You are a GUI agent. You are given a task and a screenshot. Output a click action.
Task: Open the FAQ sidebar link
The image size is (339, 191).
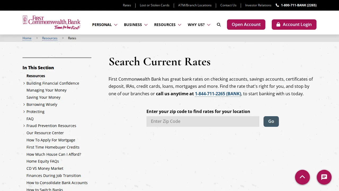click(x=30, y=119)
